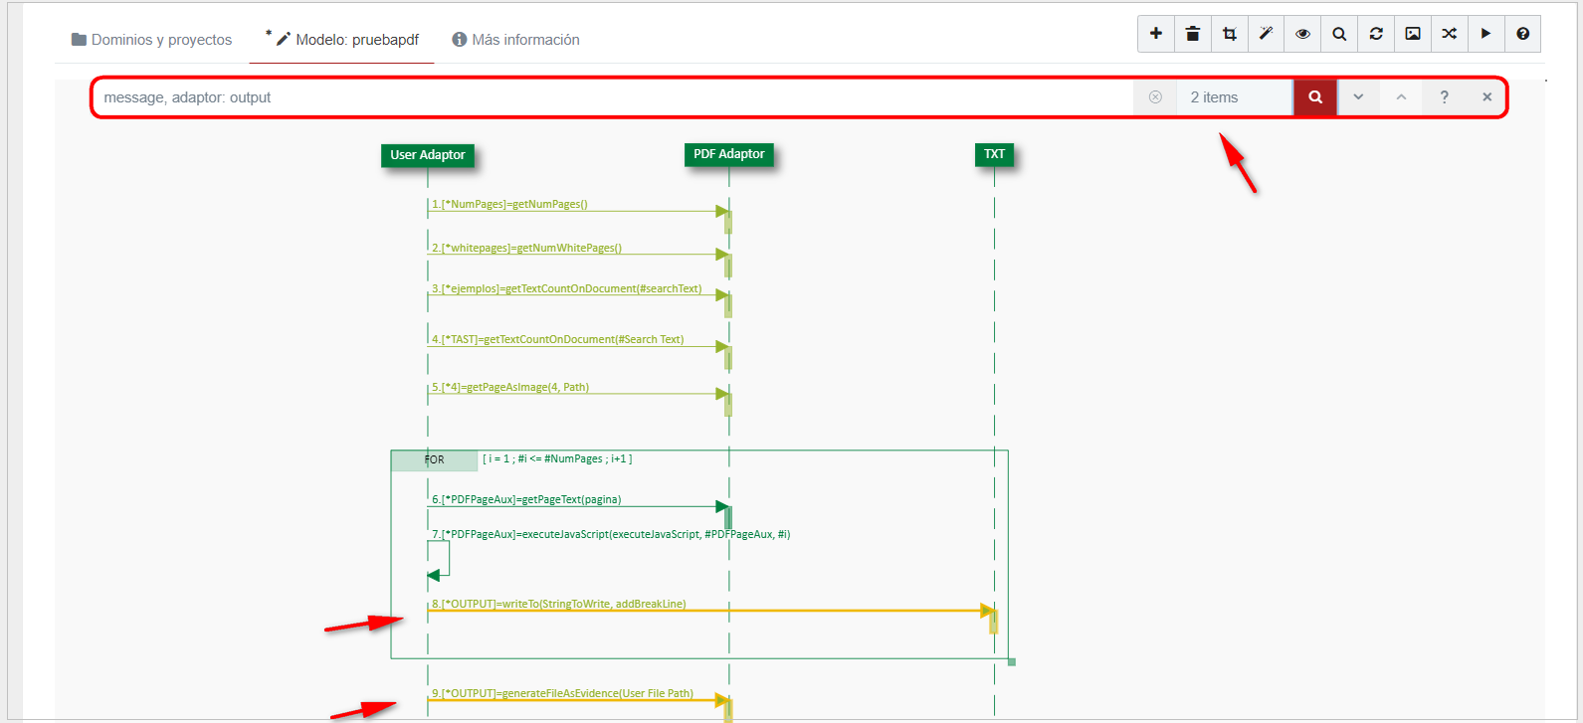Click the shuffle arrows icon
The width and height of the screenshot is (1583, 723).
point(1450,34)
